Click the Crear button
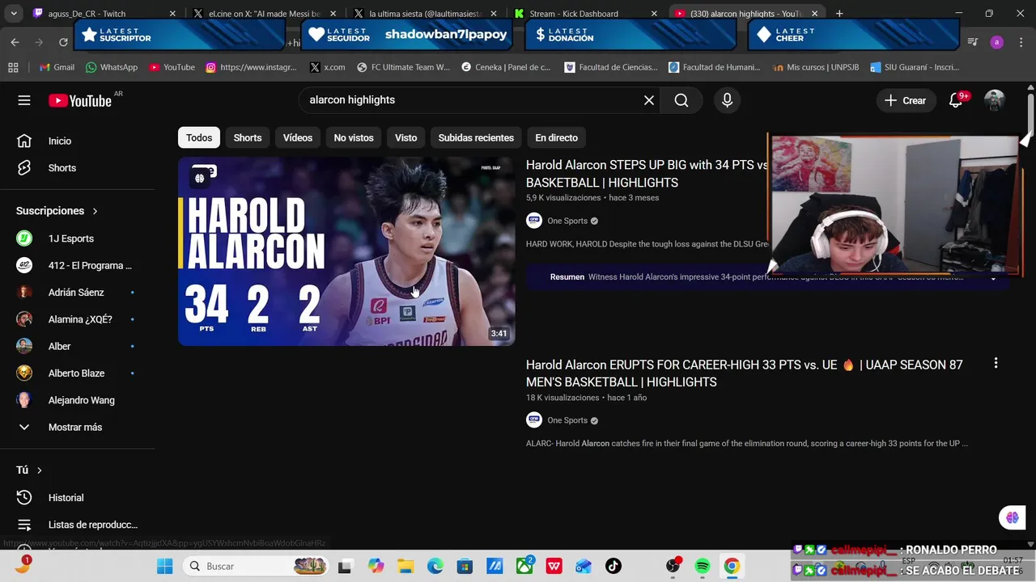This screenshot has height=582, width=1036. [905, 100]
